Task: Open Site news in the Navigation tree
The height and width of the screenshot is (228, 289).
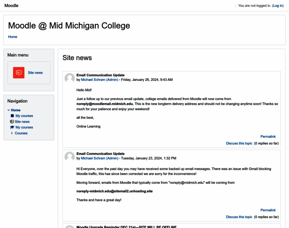Action: pos(22,122)
